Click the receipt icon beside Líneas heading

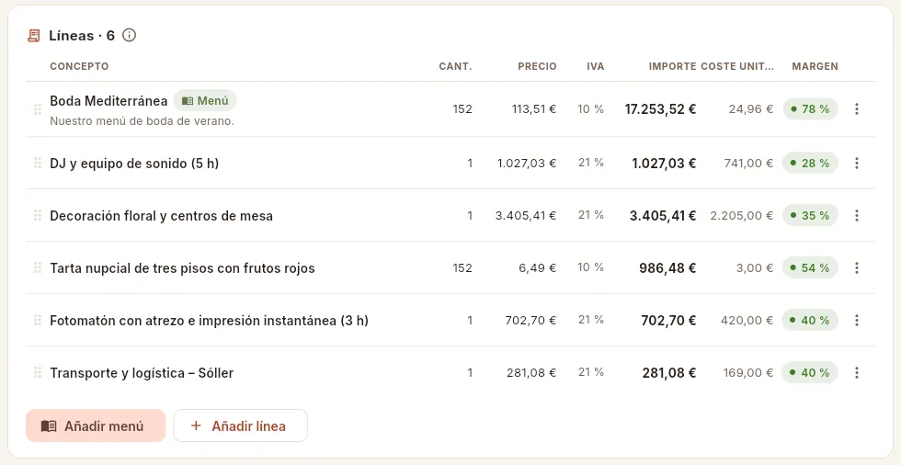pos(34,36)
